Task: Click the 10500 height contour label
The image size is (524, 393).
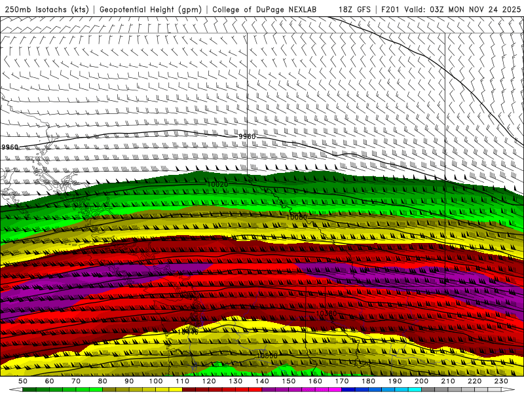Action: [x=267, y=356]
